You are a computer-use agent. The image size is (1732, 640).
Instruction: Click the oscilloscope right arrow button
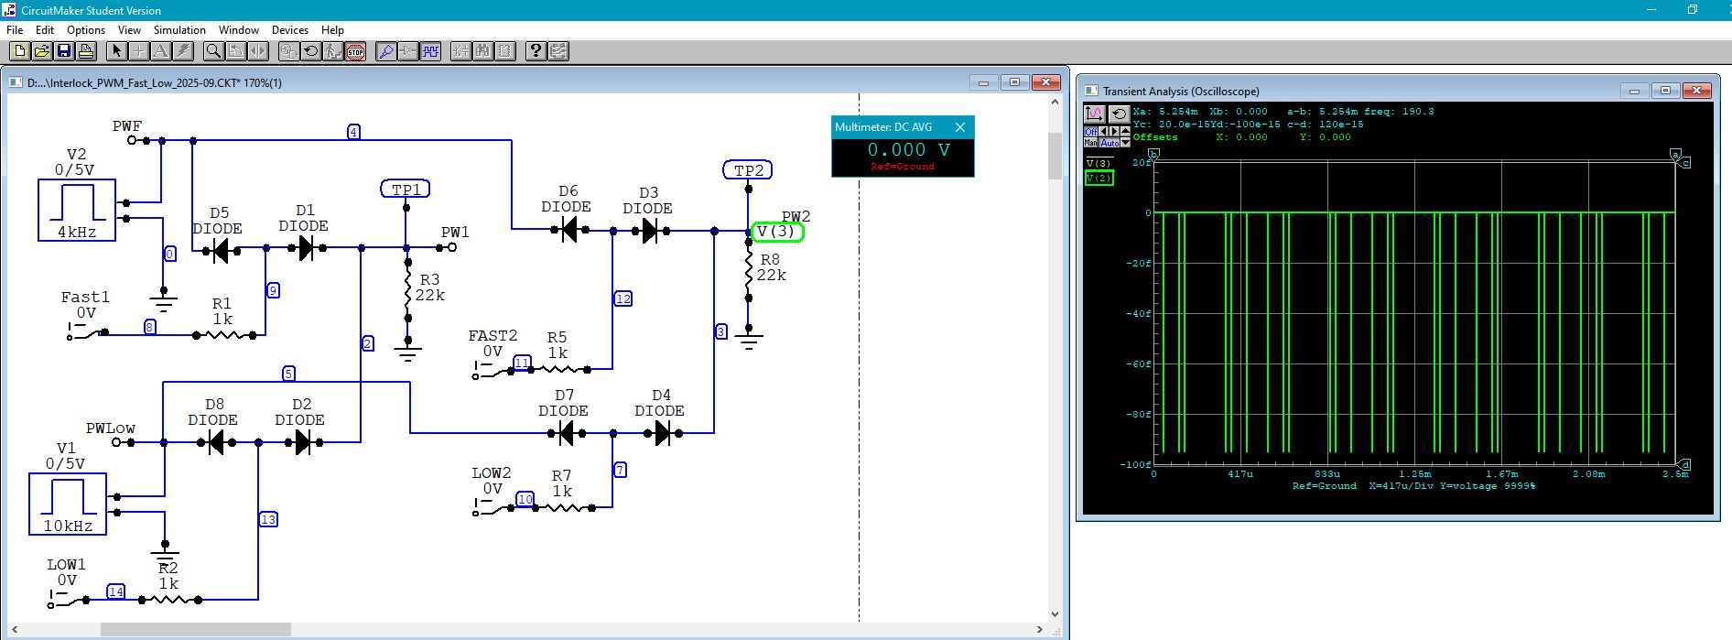(x=1114, y=132)
